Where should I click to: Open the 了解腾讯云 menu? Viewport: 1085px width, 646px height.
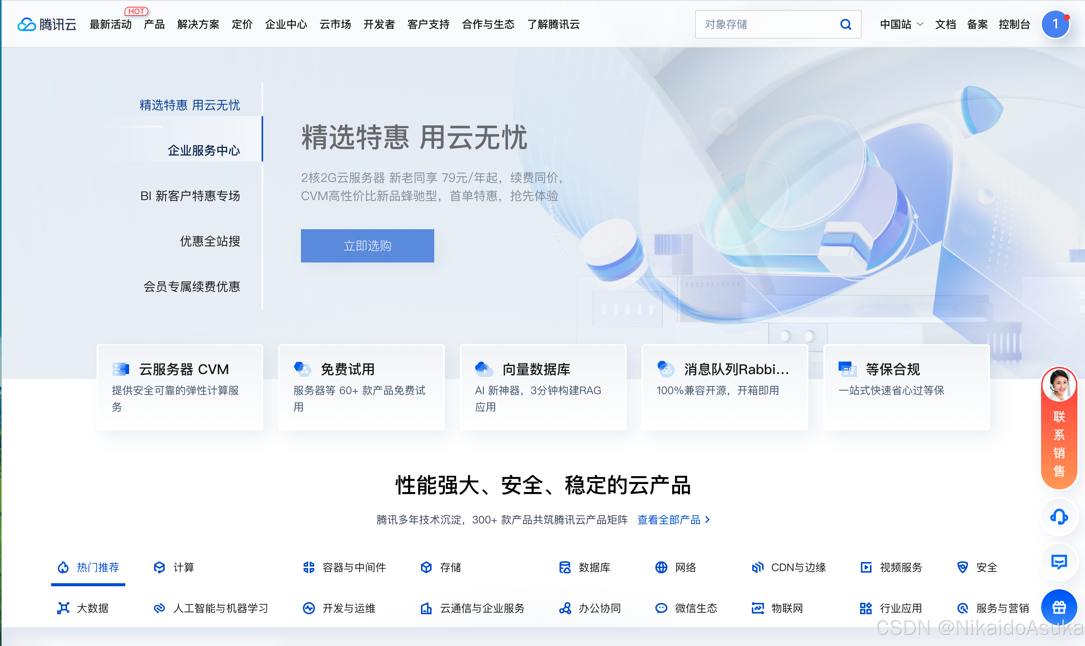pos(553,24)
